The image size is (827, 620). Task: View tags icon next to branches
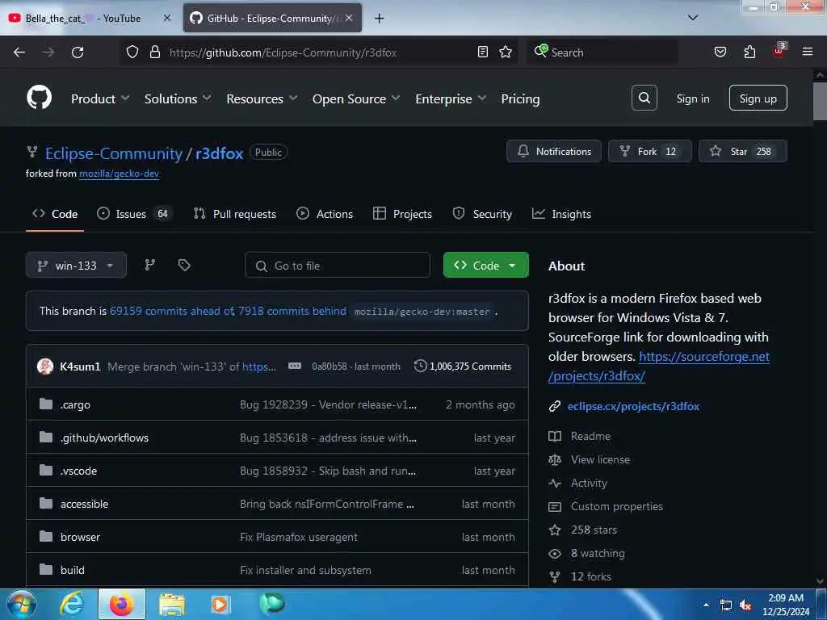coord(183,265)
